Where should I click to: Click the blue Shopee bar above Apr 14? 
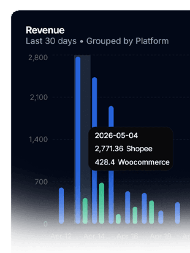pos(95,151)
